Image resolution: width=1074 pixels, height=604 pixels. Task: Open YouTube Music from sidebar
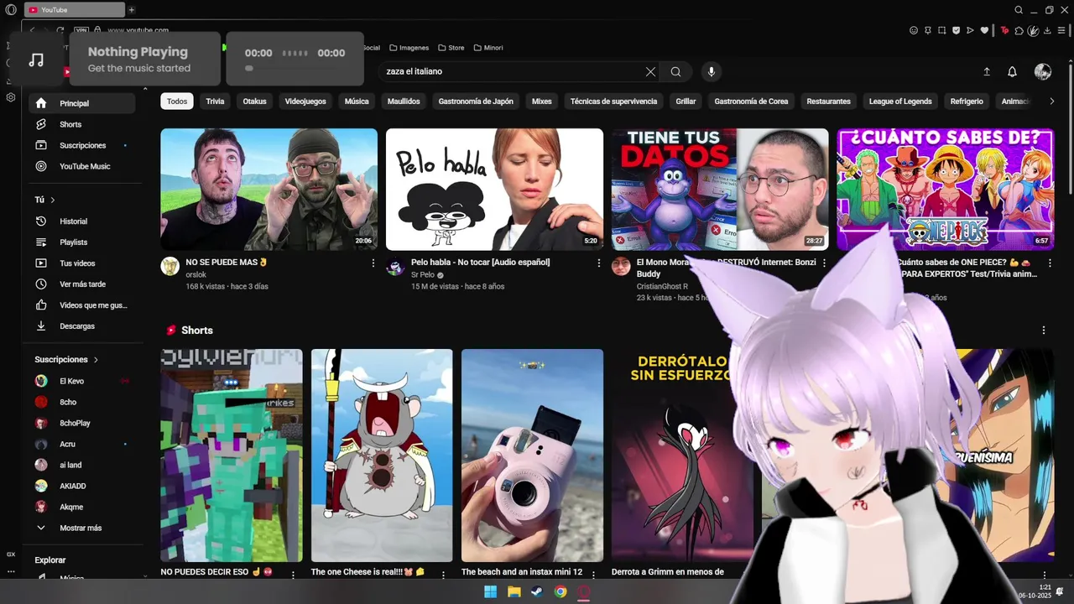82,166
